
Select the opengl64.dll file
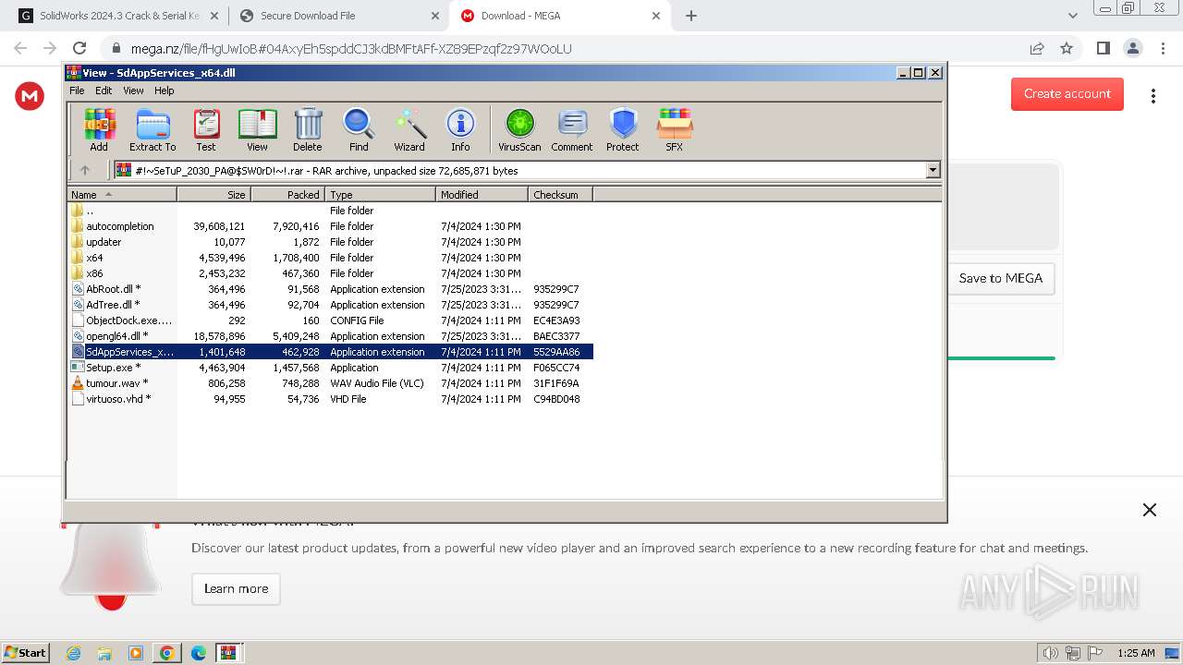pyautogui.click(x=330, y=336)
